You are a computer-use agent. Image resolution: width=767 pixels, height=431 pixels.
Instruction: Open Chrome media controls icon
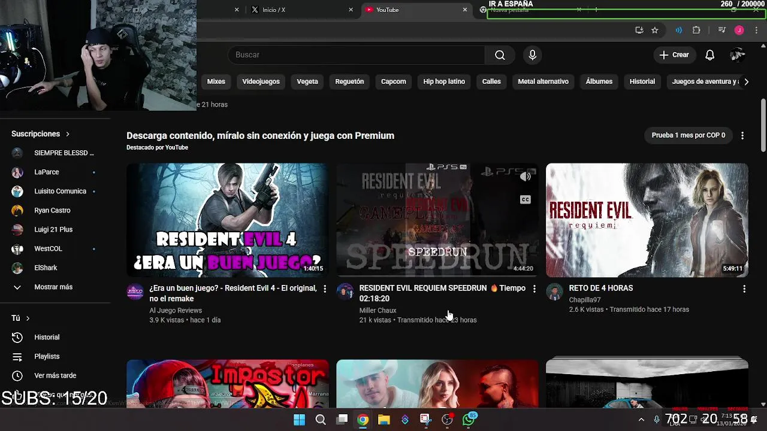[721, 31]
